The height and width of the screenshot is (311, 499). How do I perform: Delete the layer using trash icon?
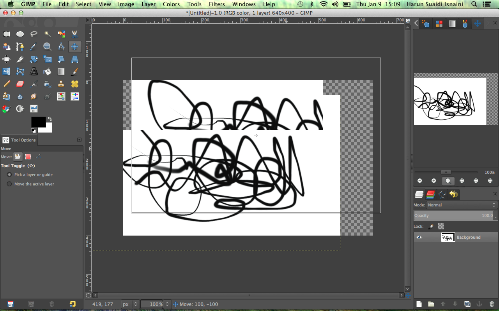(492, 304)
